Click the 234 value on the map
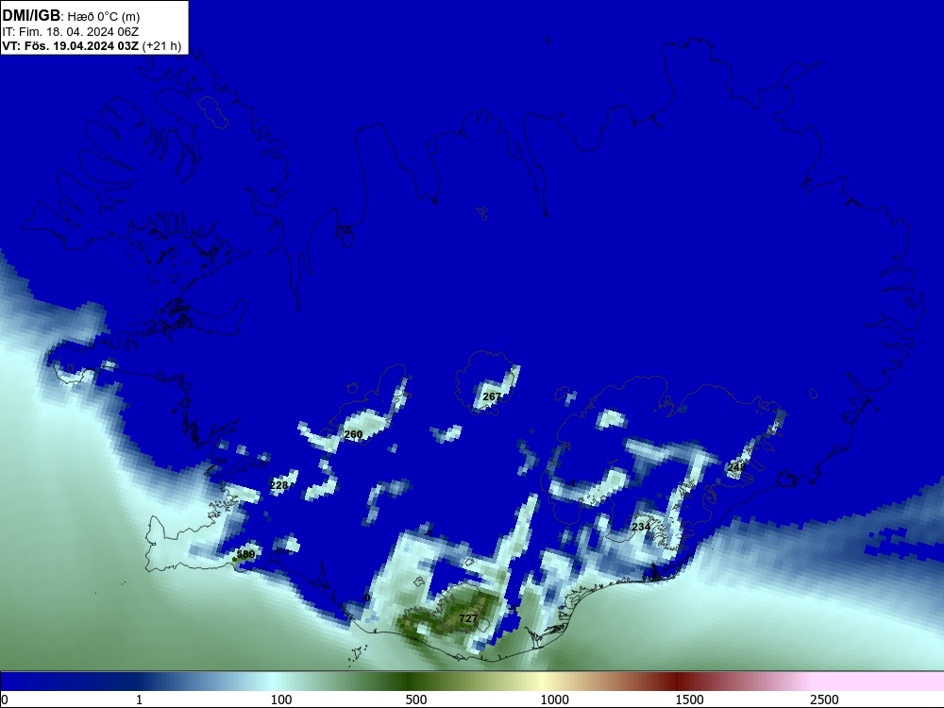The height and width of the screenshot is (708, 944). coord(641,527)
